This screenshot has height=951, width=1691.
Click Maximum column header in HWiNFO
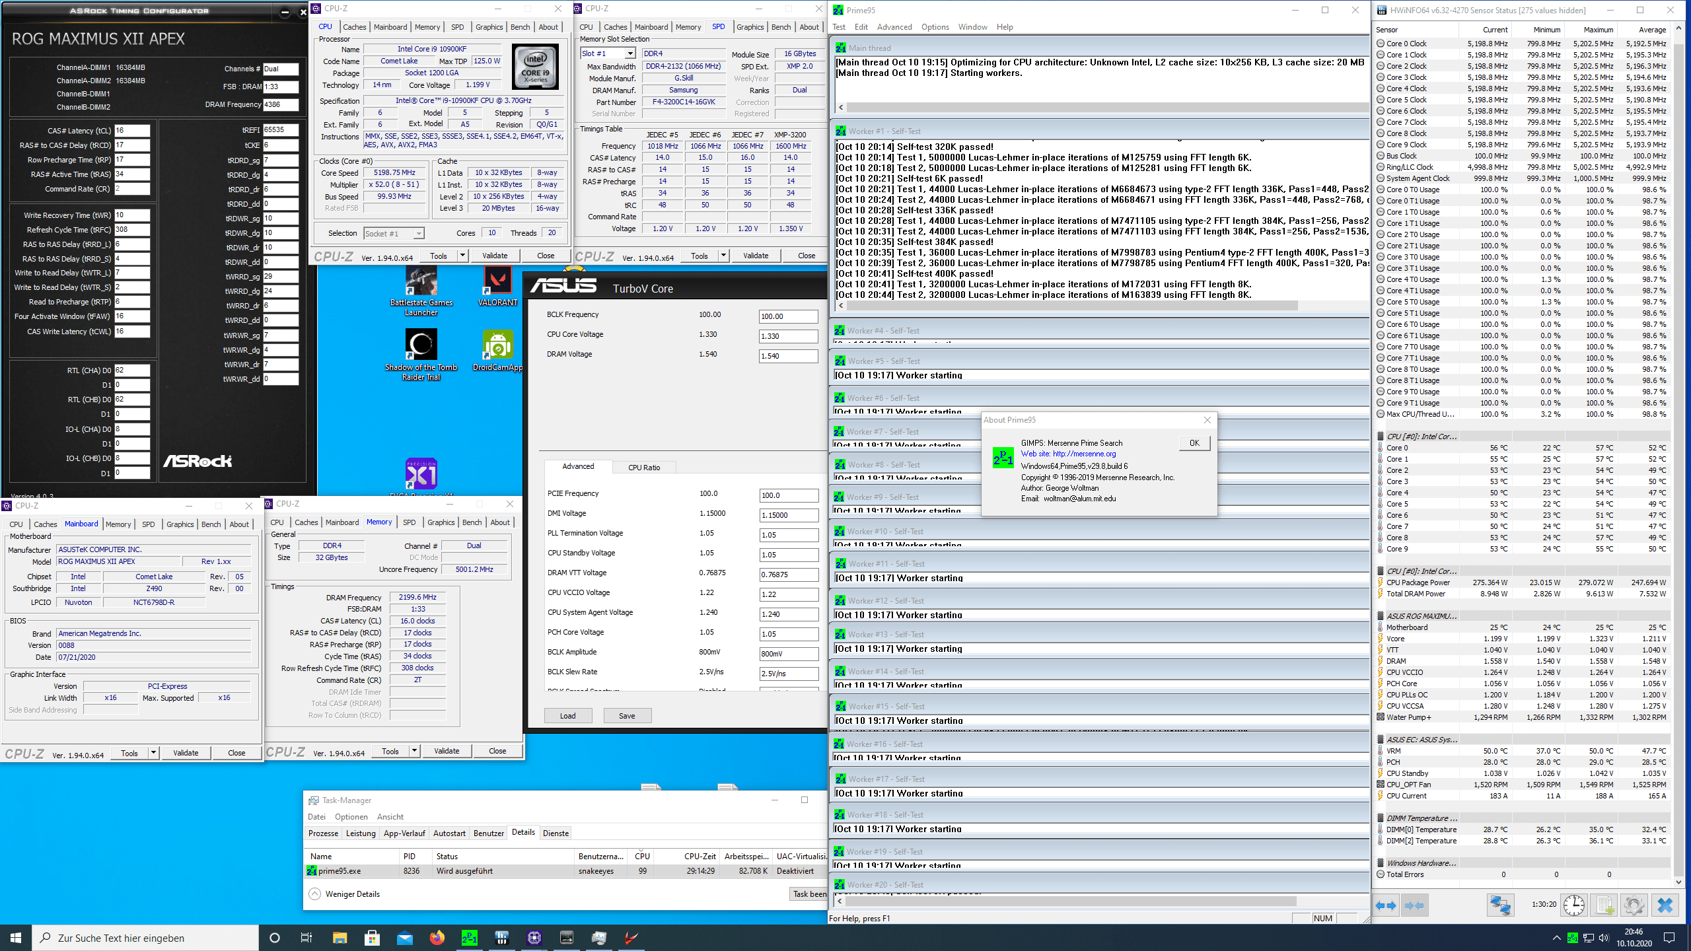1599,30
